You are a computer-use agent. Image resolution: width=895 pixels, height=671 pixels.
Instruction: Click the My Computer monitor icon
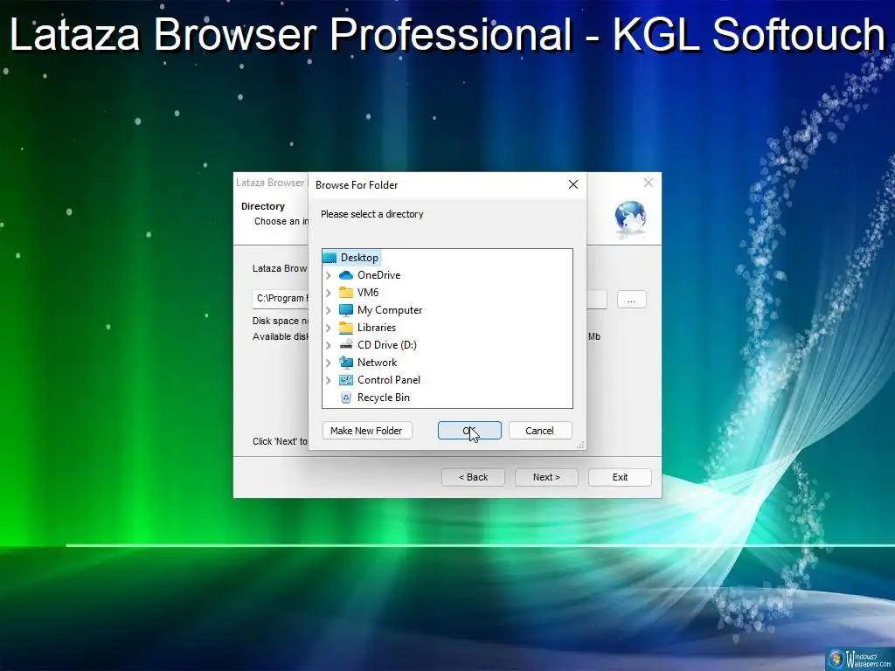point(346,310)
